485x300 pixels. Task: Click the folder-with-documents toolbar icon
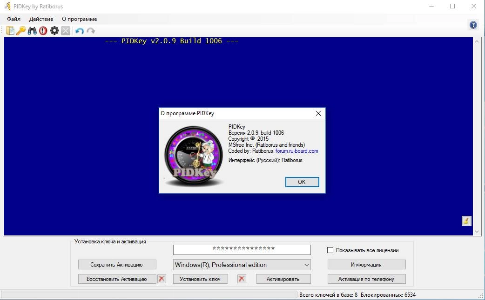coord(10,31)
